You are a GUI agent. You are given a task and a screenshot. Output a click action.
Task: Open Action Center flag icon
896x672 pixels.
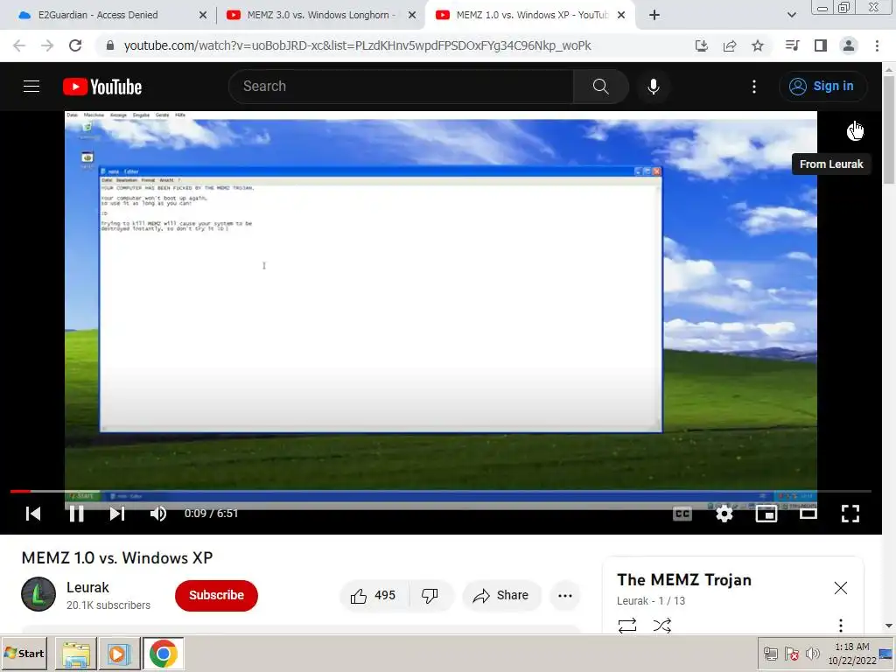coord(791,653)
